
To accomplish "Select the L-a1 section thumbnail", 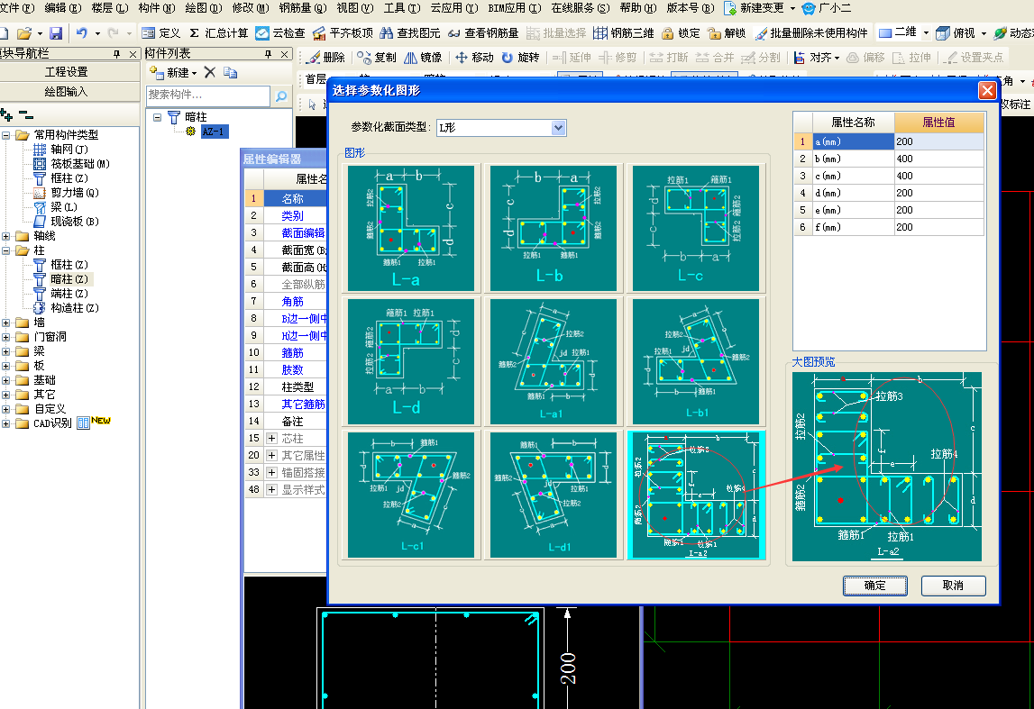I will coord(554,361).
